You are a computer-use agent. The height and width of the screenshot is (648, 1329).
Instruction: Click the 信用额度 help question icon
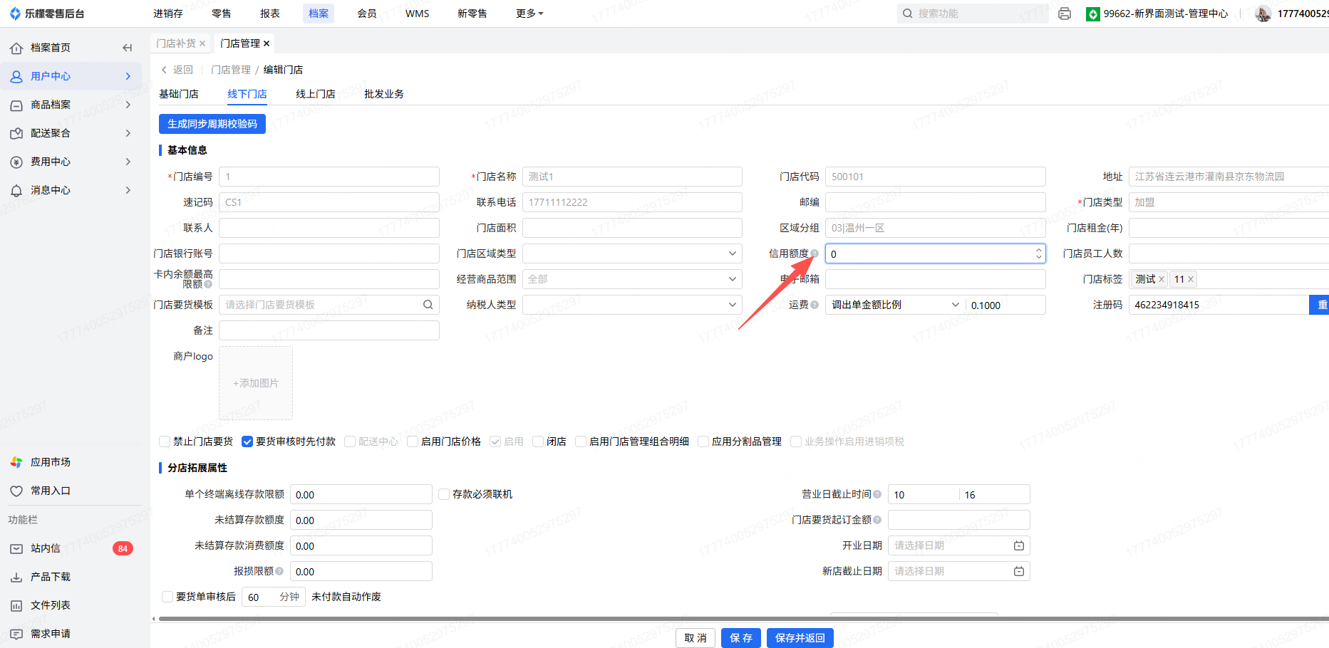(815, 254)
